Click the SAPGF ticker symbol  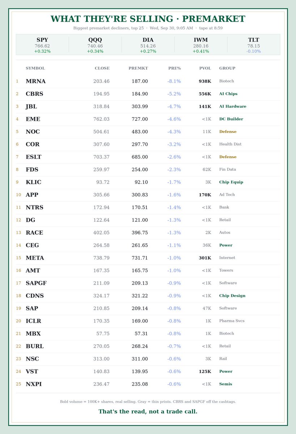[36, 283]
